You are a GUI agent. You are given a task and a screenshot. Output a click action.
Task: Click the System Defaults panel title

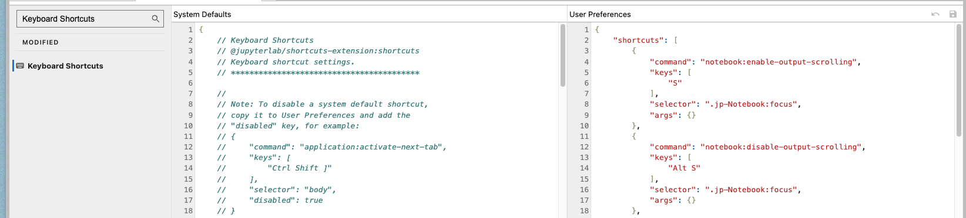tap(202, 14)
